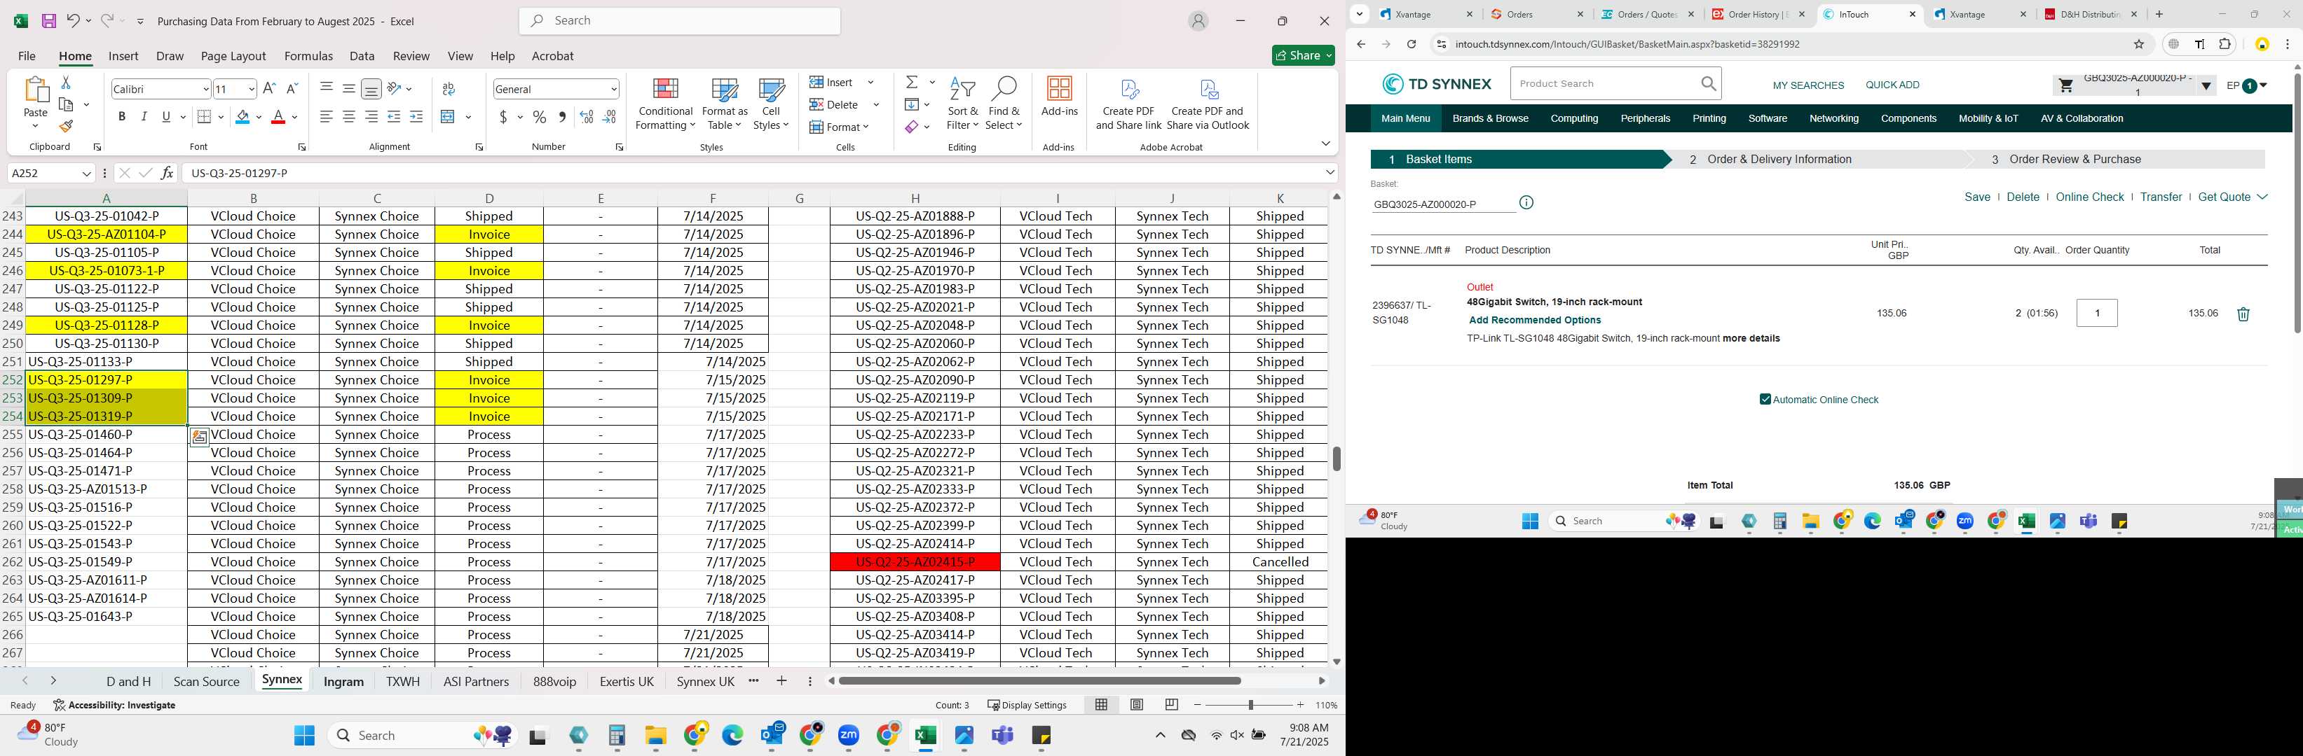Click the red font color swatch

pos(278,117)
